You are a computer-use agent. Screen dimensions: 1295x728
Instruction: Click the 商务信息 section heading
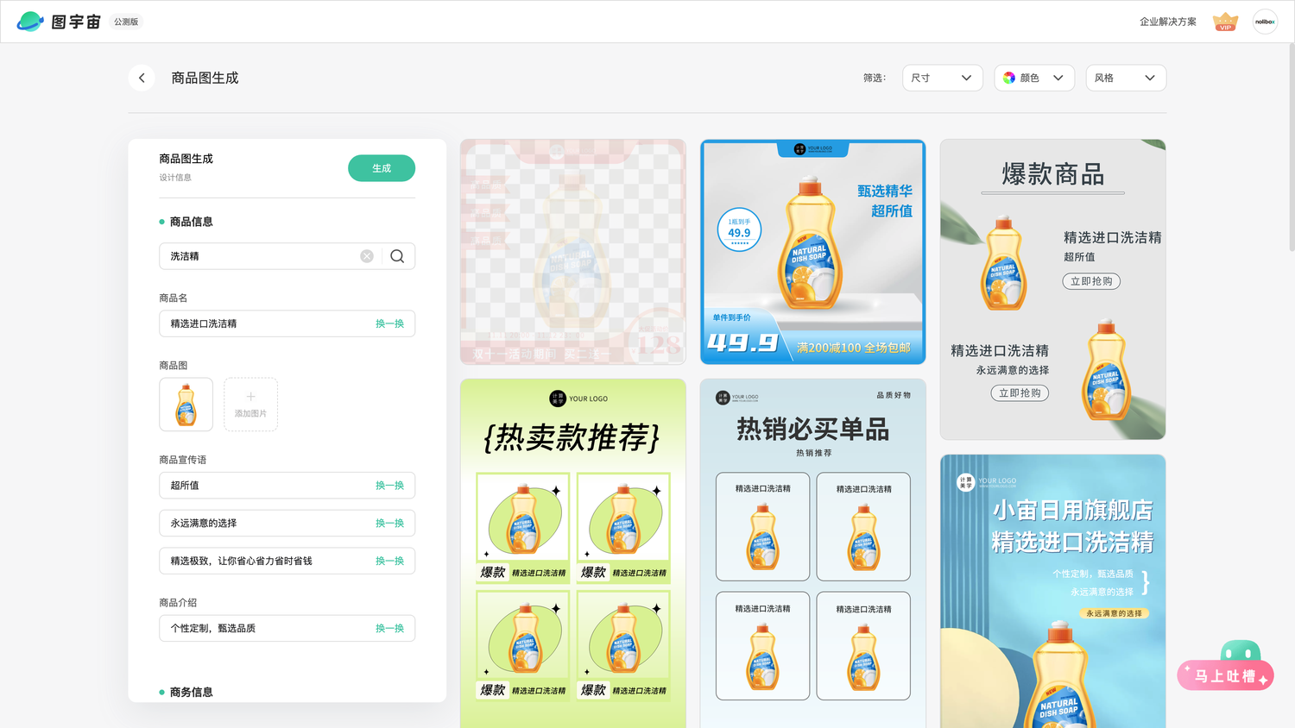tap(191, 692)
